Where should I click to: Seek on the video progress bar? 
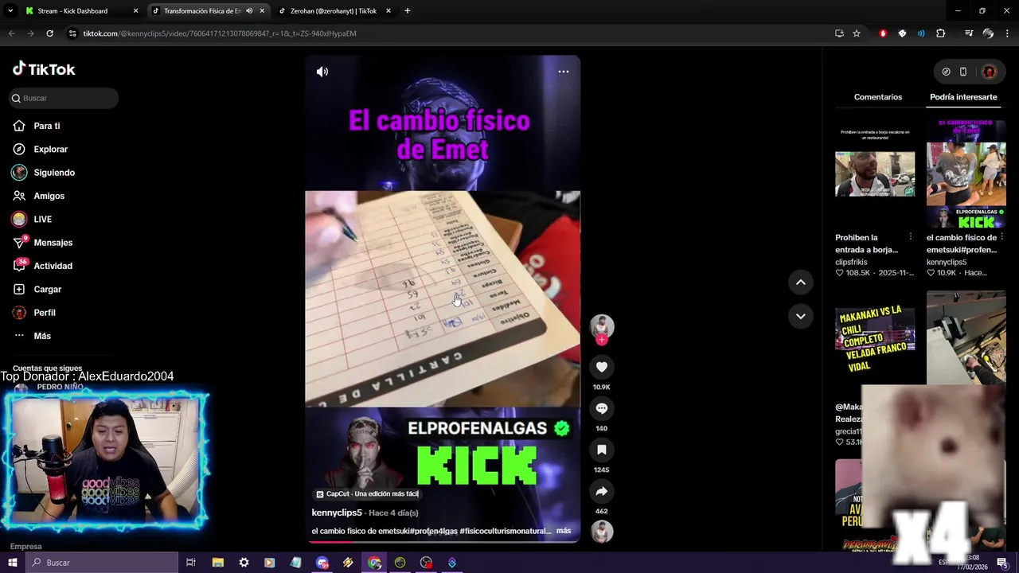(x=443, y=541)
